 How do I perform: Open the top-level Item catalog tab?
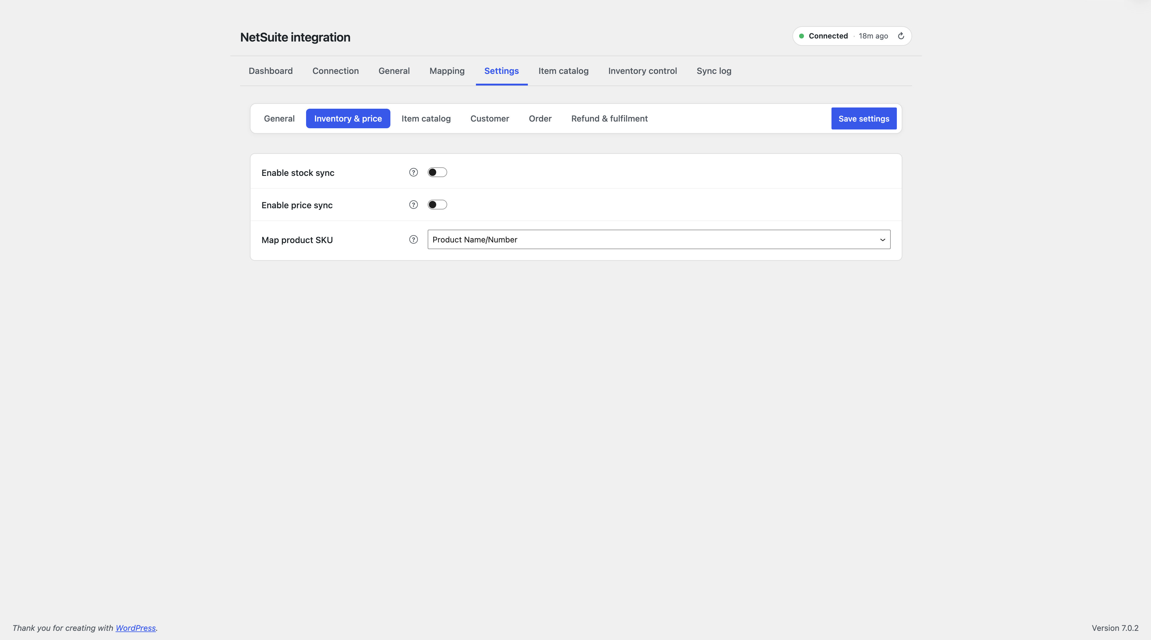click(564, 71)
